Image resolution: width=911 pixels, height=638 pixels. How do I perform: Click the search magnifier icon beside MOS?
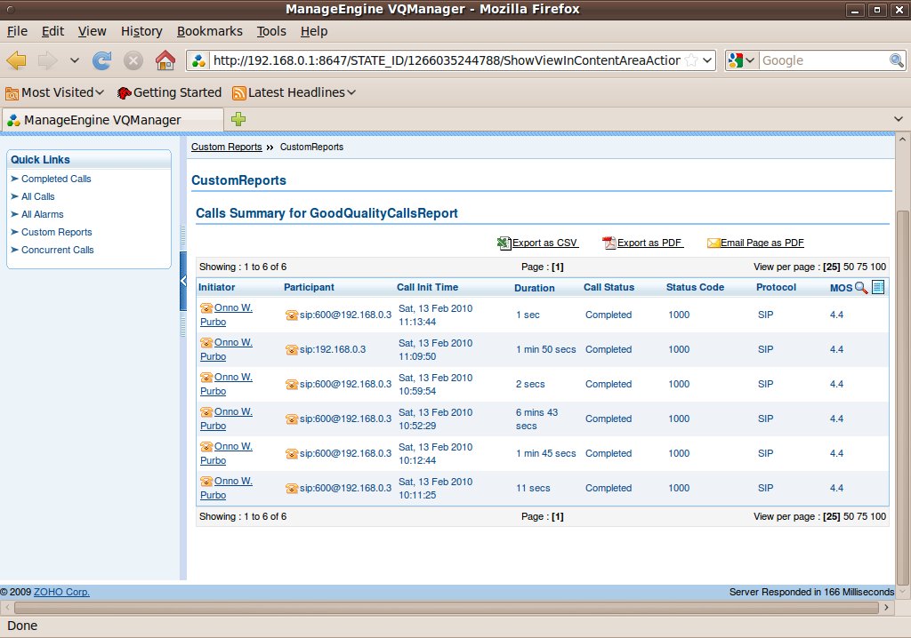click(861, 287)
